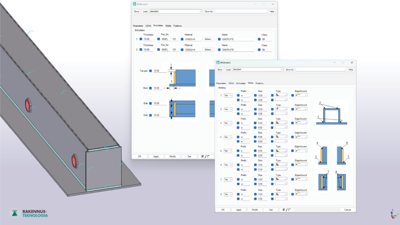This screenshot has height=225, width=400.
Task: Uncheck the Top gap checkbox
Action: [x=150, y=71]
